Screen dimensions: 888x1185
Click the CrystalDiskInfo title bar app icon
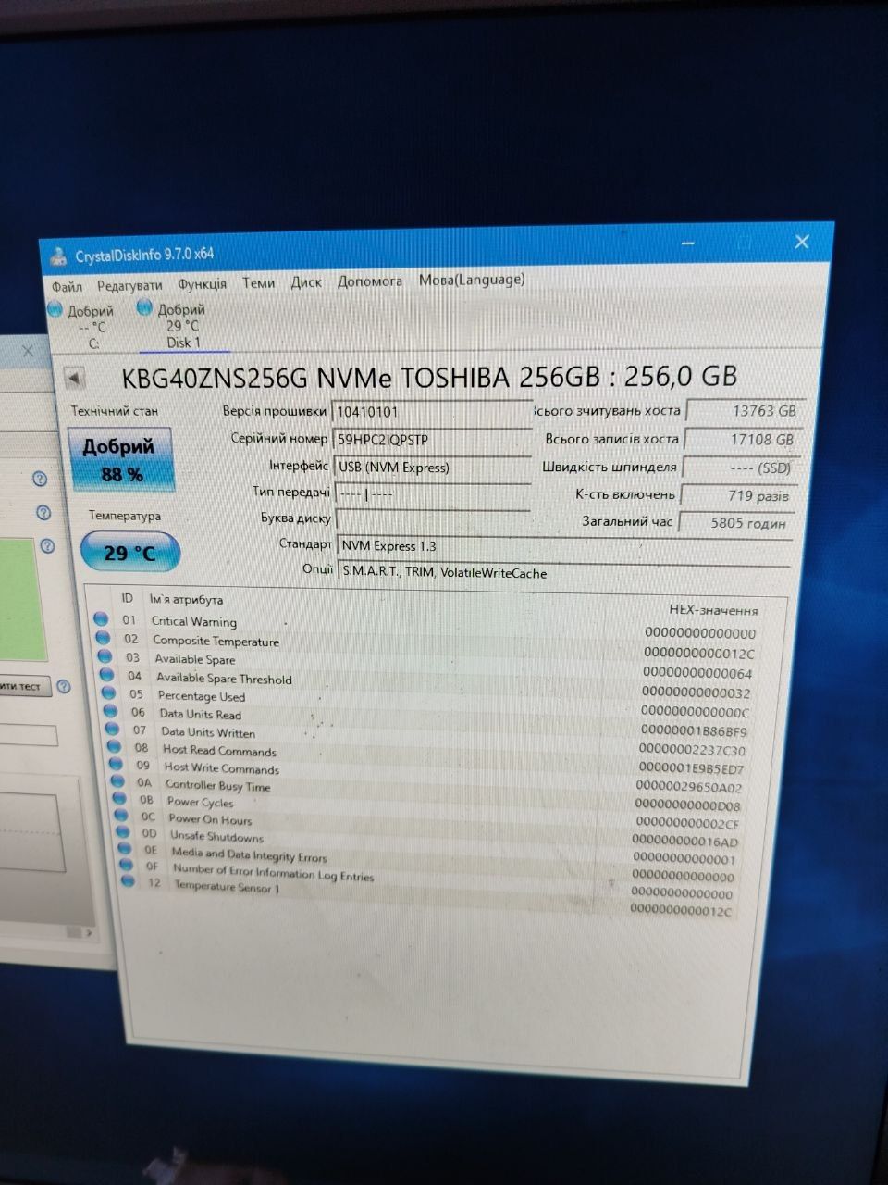(x=58, y=256)
